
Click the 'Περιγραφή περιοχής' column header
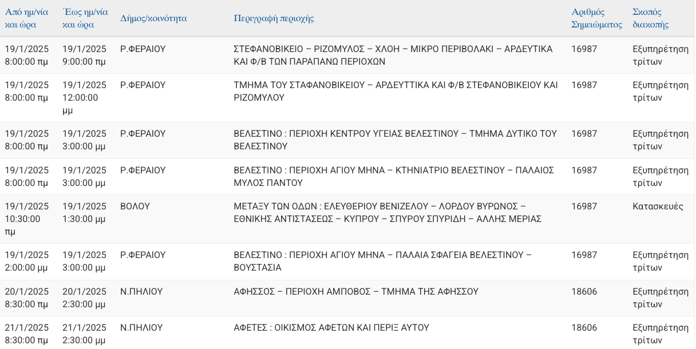274,18
